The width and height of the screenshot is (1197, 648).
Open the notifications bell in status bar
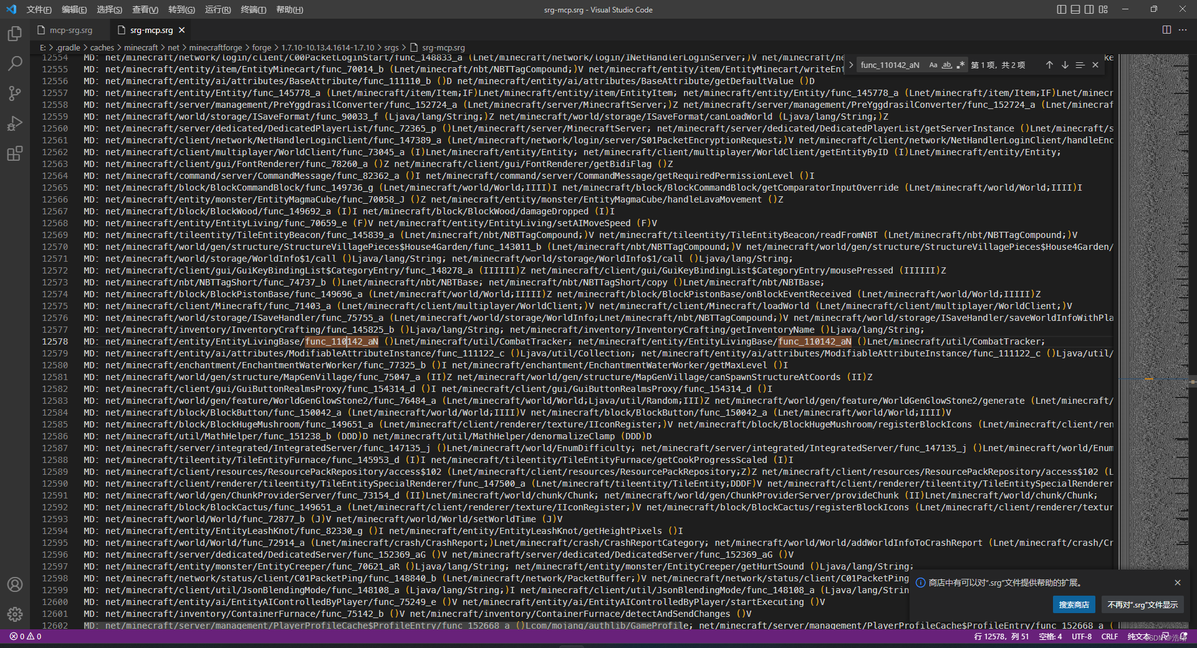(1183, 636)
